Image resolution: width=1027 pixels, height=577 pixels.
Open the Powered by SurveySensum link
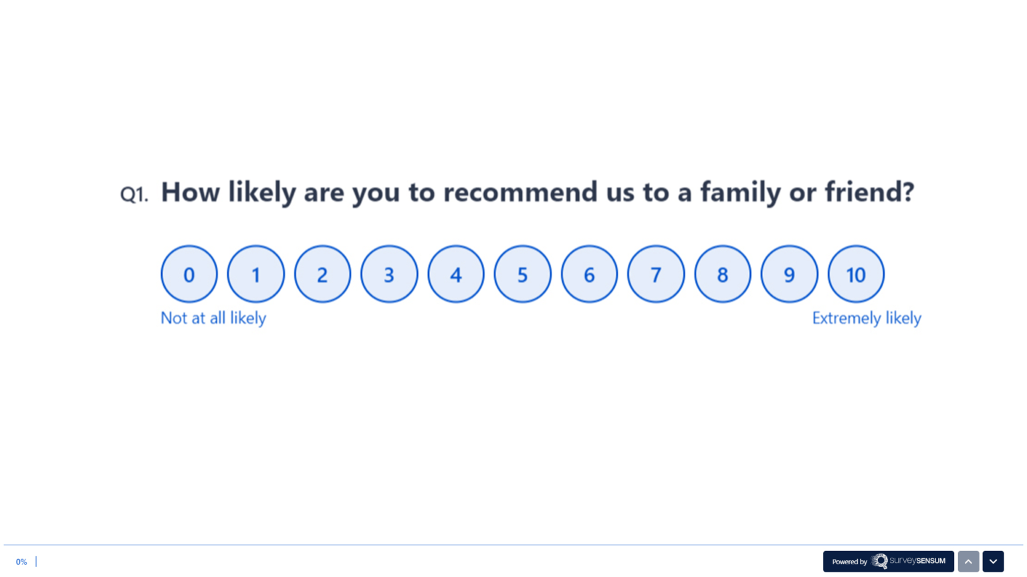point(889,562)
